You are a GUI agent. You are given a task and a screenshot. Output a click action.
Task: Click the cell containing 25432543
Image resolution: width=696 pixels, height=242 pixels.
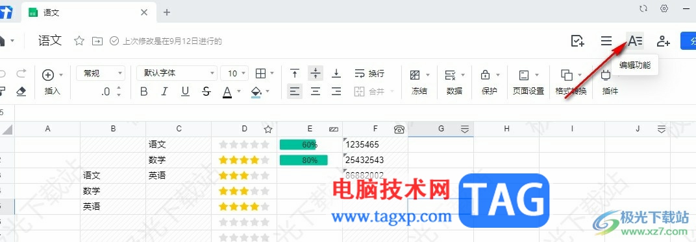point(375,160)
